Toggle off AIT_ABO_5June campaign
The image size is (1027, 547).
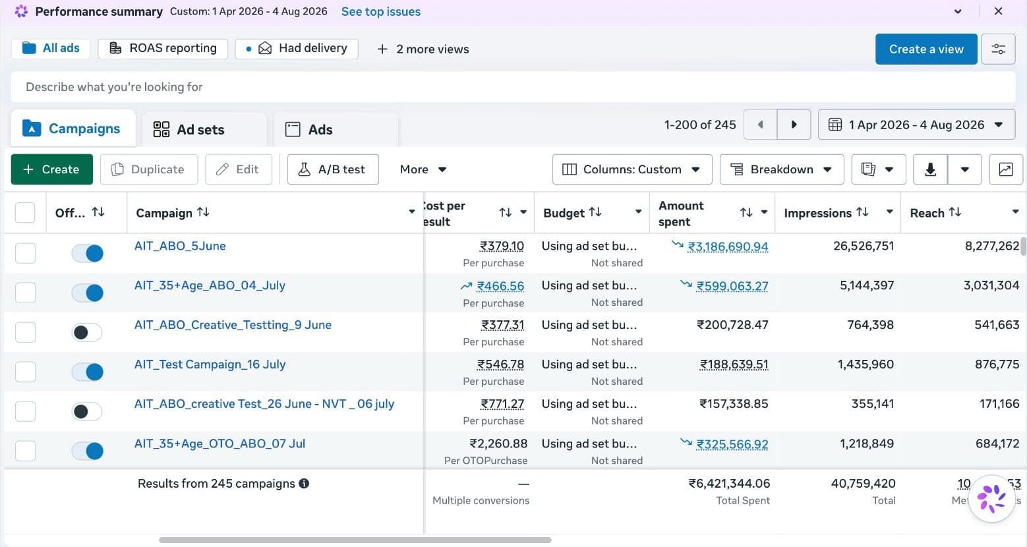pyautogui.click(x=88, y=253)
